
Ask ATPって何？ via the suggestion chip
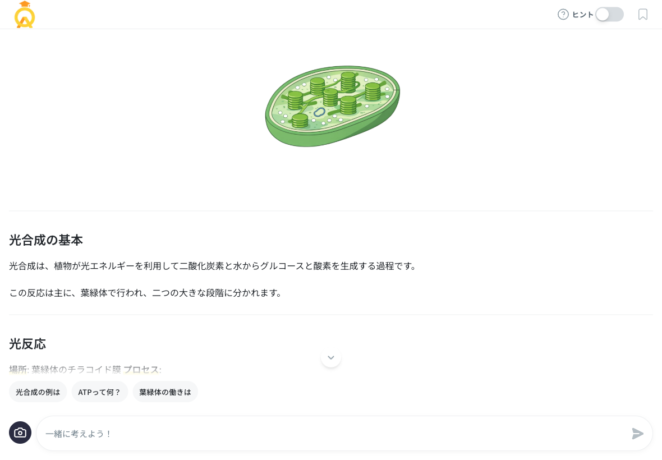click(x=99, y=392)
